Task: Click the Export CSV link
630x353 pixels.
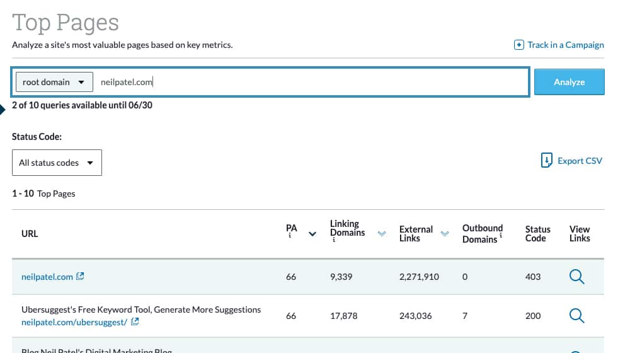Action: point(580,161)
